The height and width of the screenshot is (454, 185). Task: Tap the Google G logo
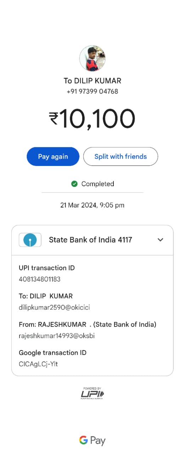click(x=83, y=441)
